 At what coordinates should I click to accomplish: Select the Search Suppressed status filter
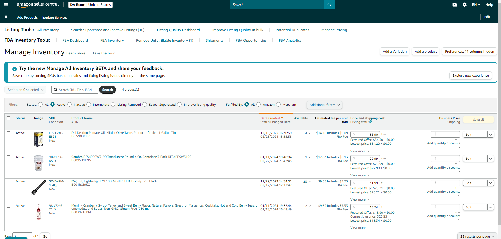coord(144,104)
